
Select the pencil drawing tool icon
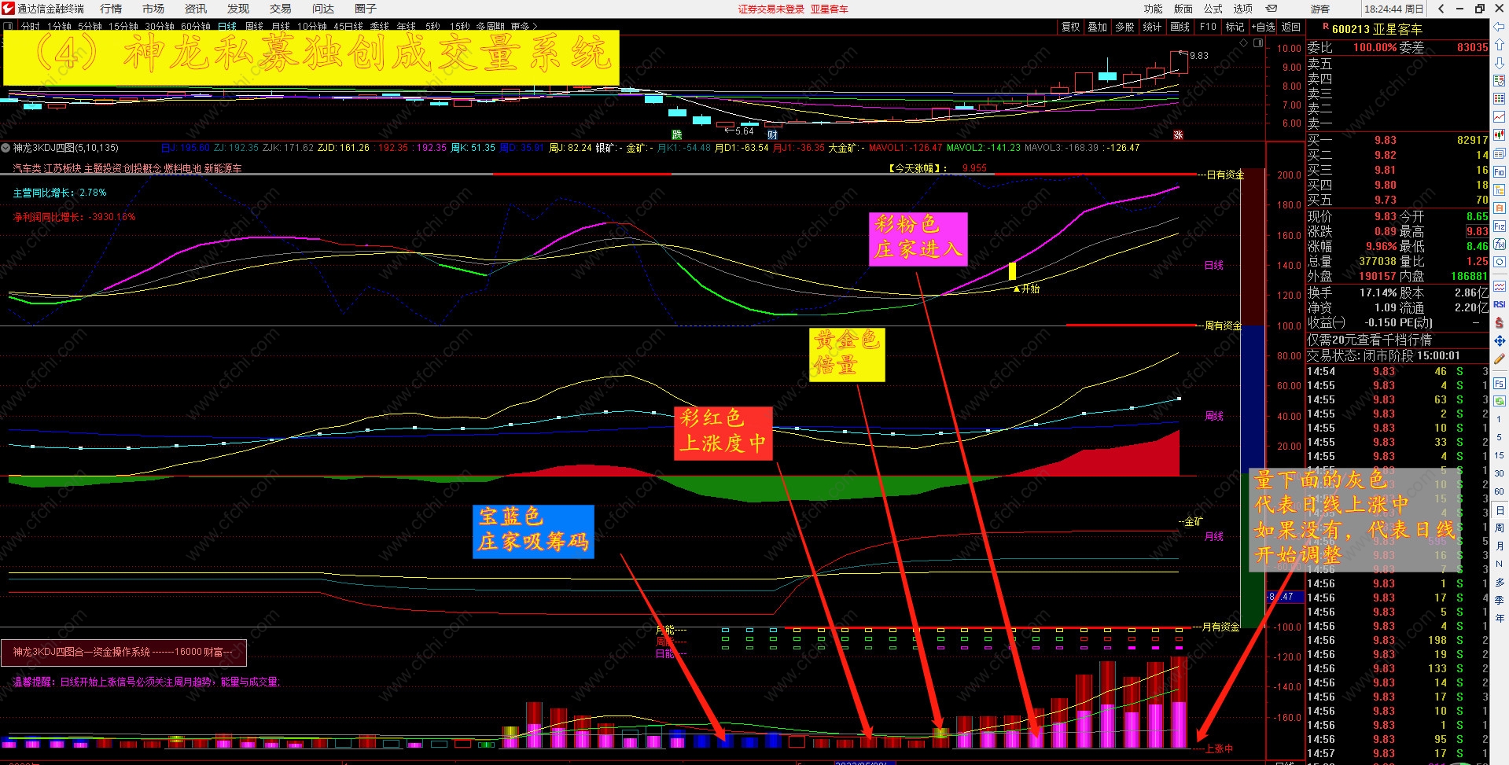pos(1499,359)
